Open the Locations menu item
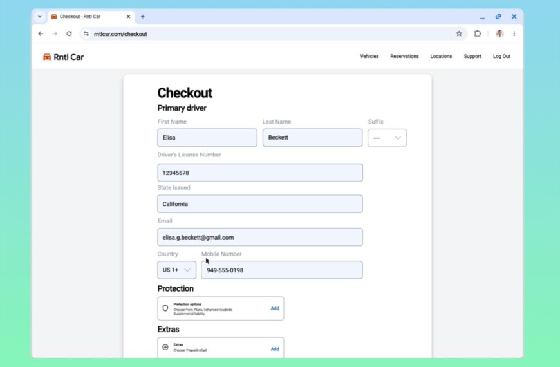This screenshot has width=560, height=367. point(441,56)
